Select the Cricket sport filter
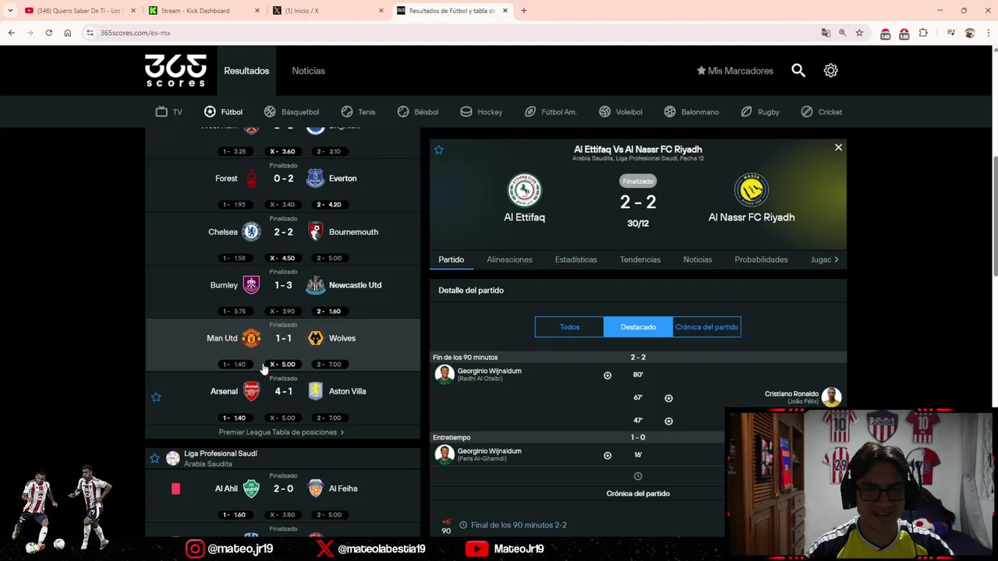The image size is (998, 561). (x=822, y=112)
